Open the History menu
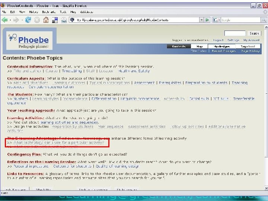The width and height of the screenshot is (268, 201). coord(33,12)
